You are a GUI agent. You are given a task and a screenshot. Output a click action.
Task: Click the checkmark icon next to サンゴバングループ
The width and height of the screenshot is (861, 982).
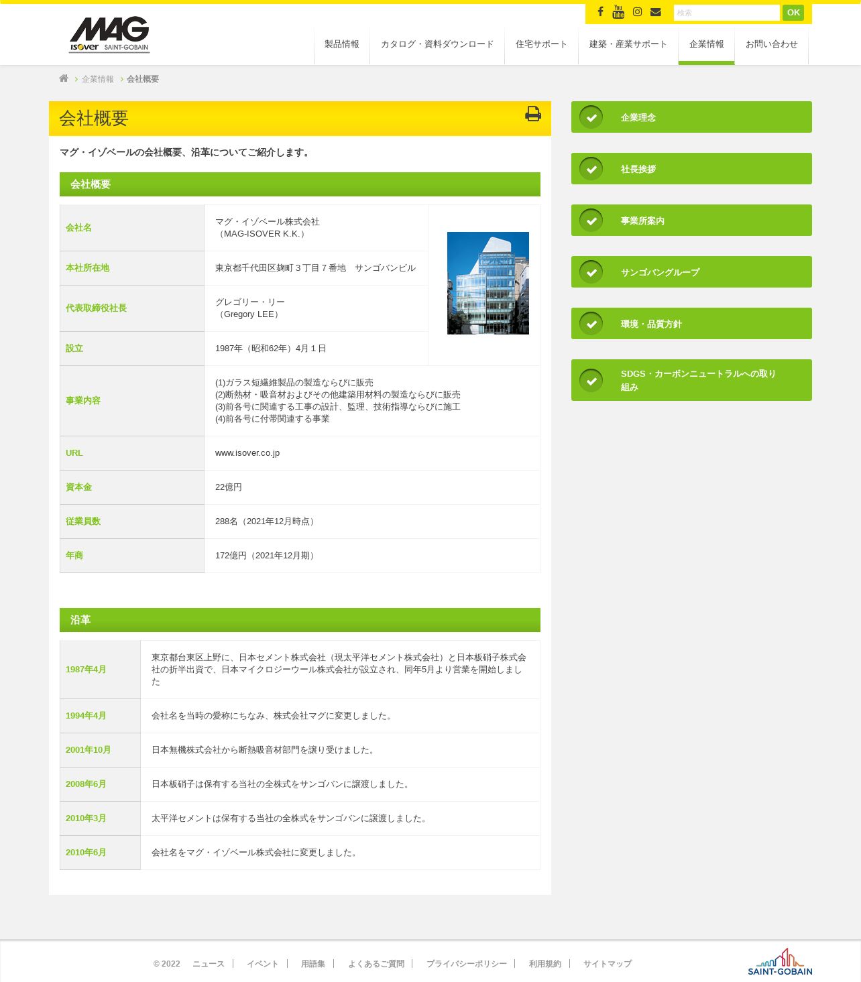point(591,272)
